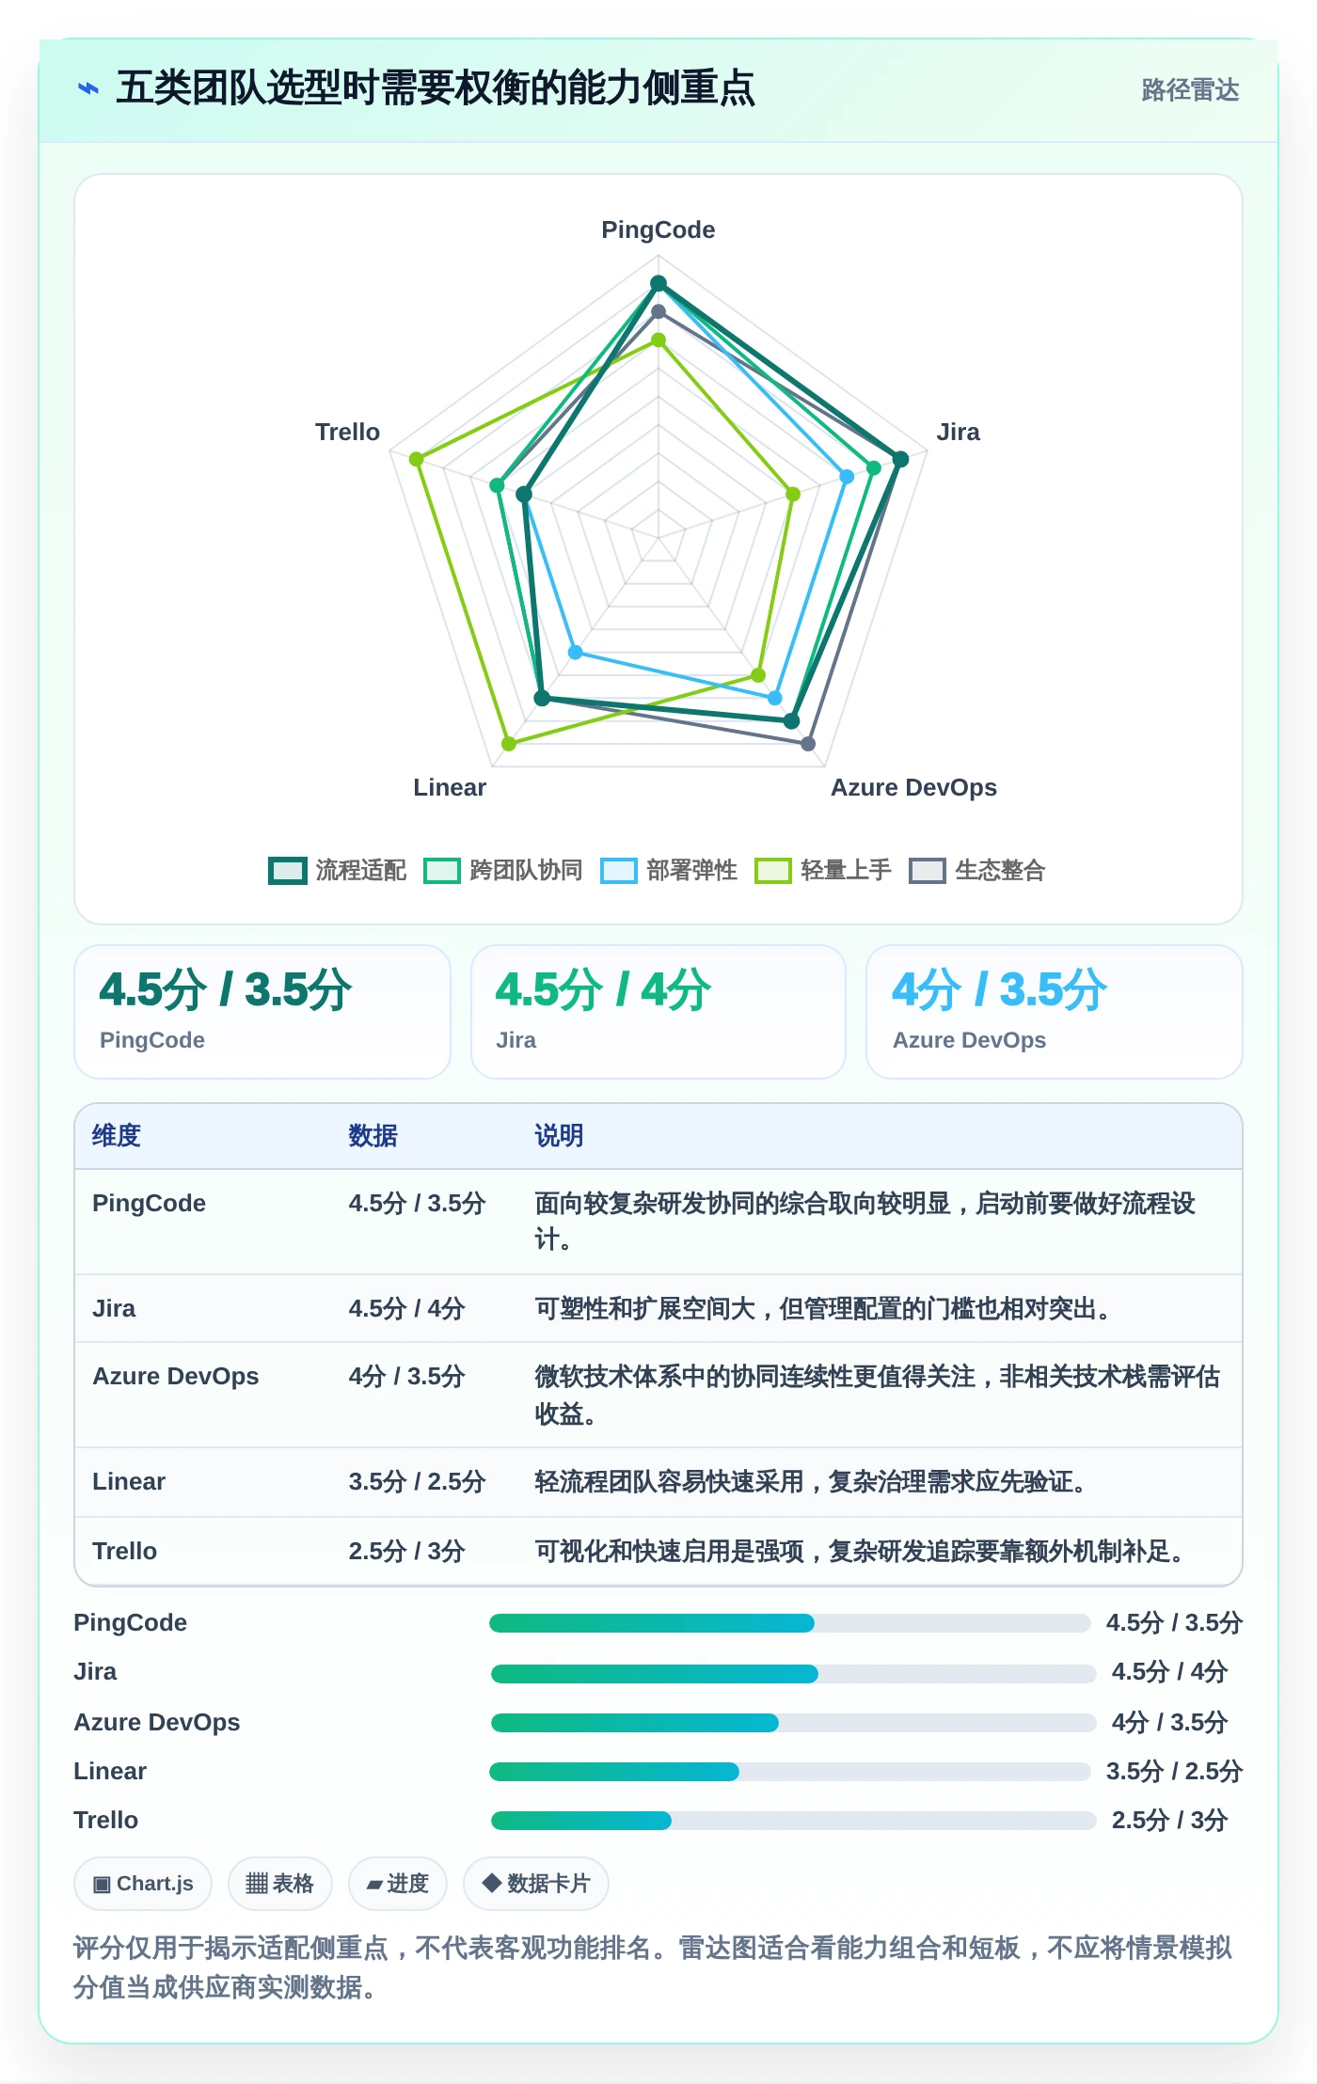Click the blue lightning icon beside the title
This screenshot has width=1317, height=2084.
tap(88, 88)
